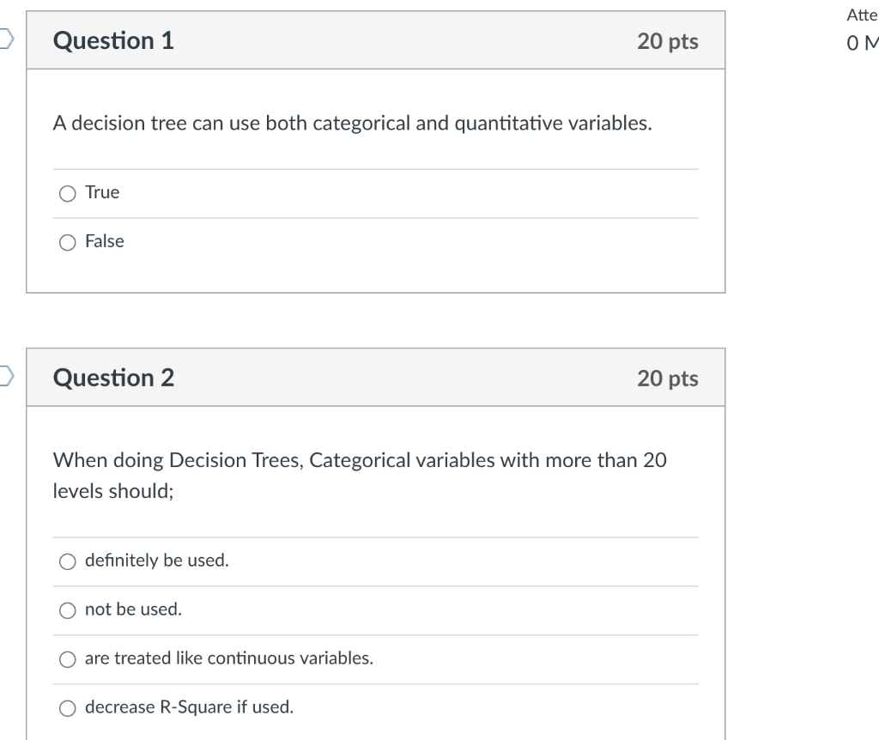Pick 'decrease R-Square if used' radio
This screenshot has width=879, height=740.
coord(67,707)
